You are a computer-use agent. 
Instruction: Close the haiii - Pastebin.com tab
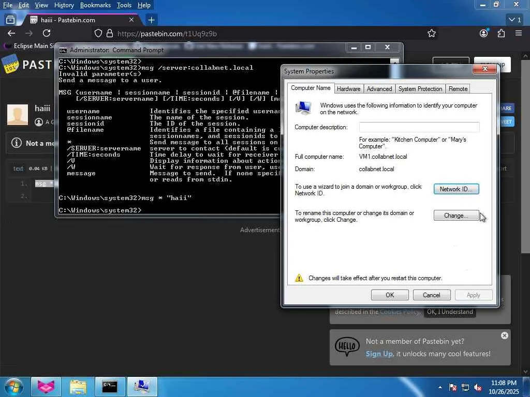(x=131, y=20)
